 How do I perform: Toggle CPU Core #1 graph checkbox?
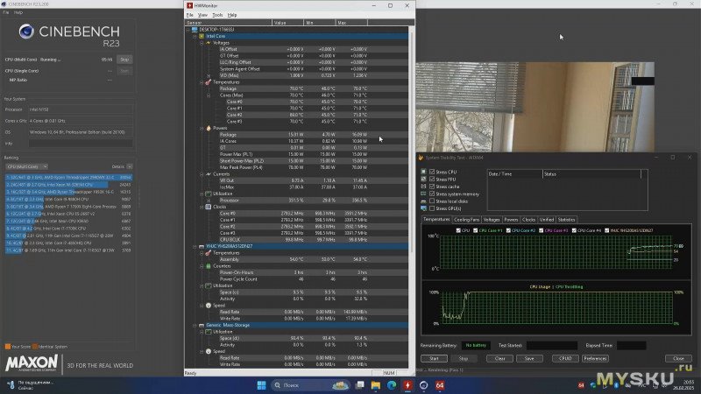(475, 230)
